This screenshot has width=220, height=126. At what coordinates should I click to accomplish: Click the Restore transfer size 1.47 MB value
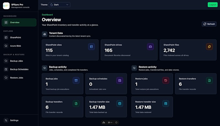pos(143,107)
